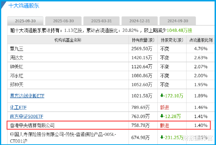
Task: Click the holding value 674.98万
Action: [141, 137]
